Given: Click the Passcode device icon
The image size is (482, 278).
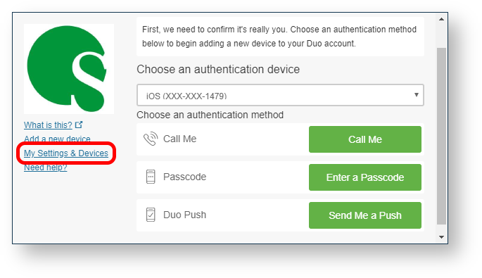Looking at the screenshot, I should tap(151, 177).
